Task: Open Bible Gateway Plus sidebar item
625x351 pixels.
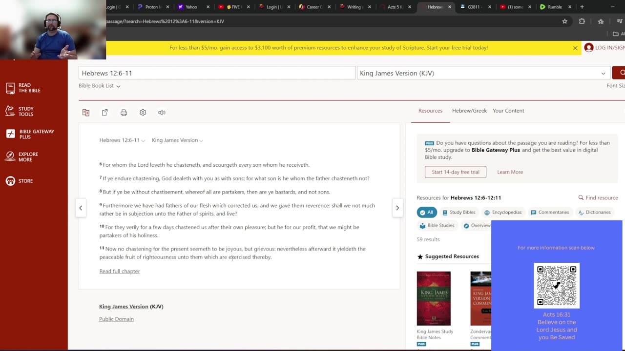Action: [30, 134]
